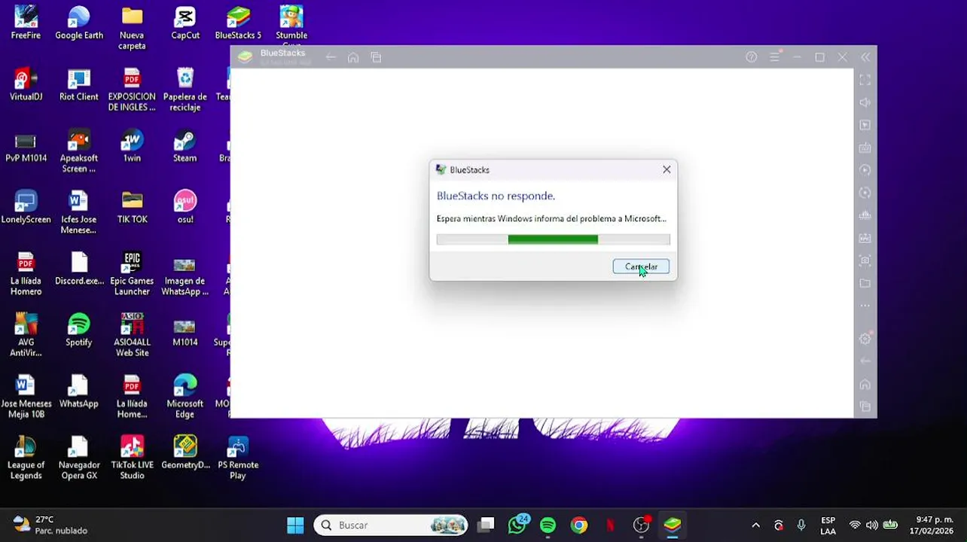The height and width of the screenshot is (542, 967).
Task: Open the BlueStacks recent tabs icon in title bar
Action: click(x=376, y=57)
